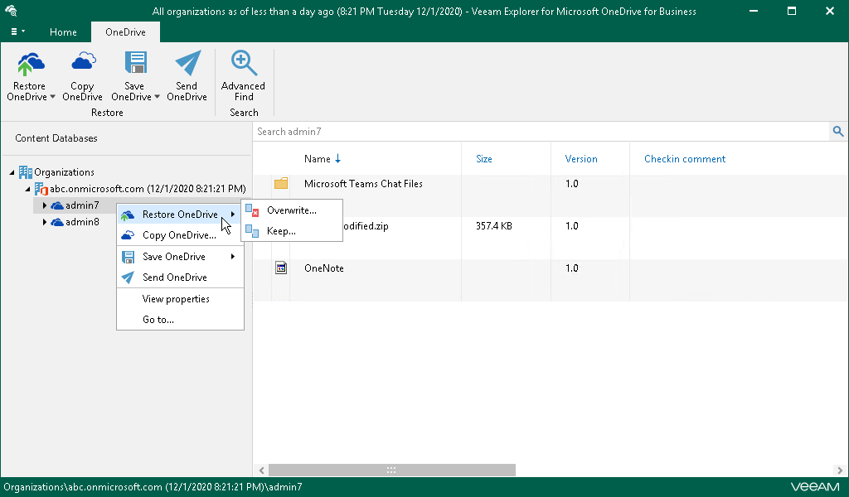Click the Overwrite icon in the submenu
The image size is (849, 497).
pos(252,210)
